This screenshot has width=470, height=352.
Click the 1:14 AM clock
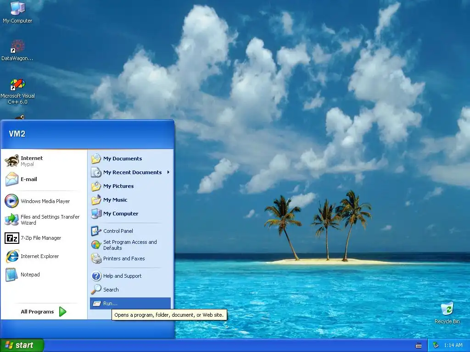tap(453, 345)
